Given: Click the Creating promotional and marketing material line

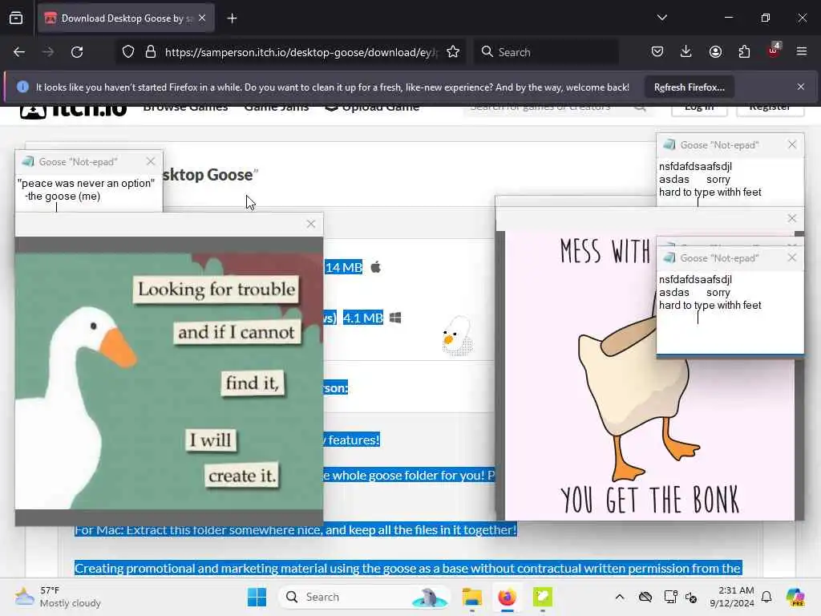Looking at the screenshot, I should [x=408, y=569].
